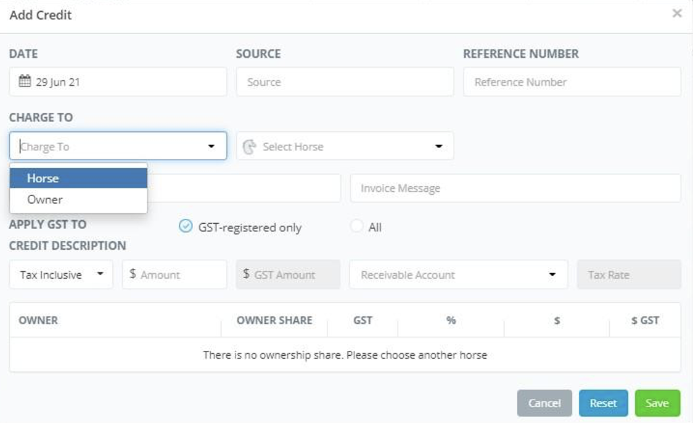Screen dimensions: 693x423
Task: Focus the Reference Number field
Action: (x=572, y=82)
